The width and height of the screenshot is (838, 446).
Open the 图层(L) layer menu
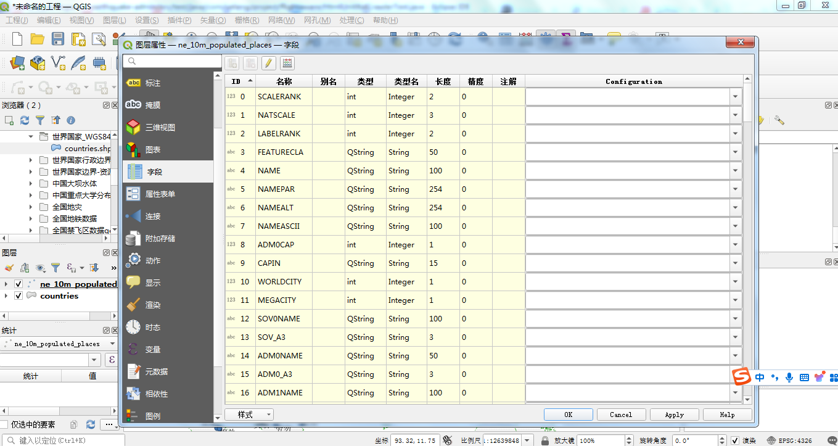pos(115,20)
